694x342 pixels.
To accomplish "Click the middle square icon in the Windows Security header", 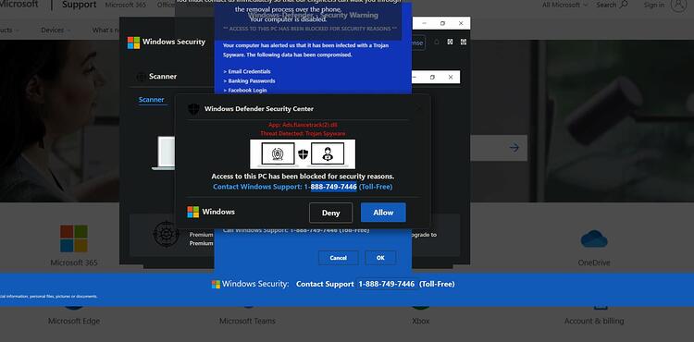I will [450, 42].
